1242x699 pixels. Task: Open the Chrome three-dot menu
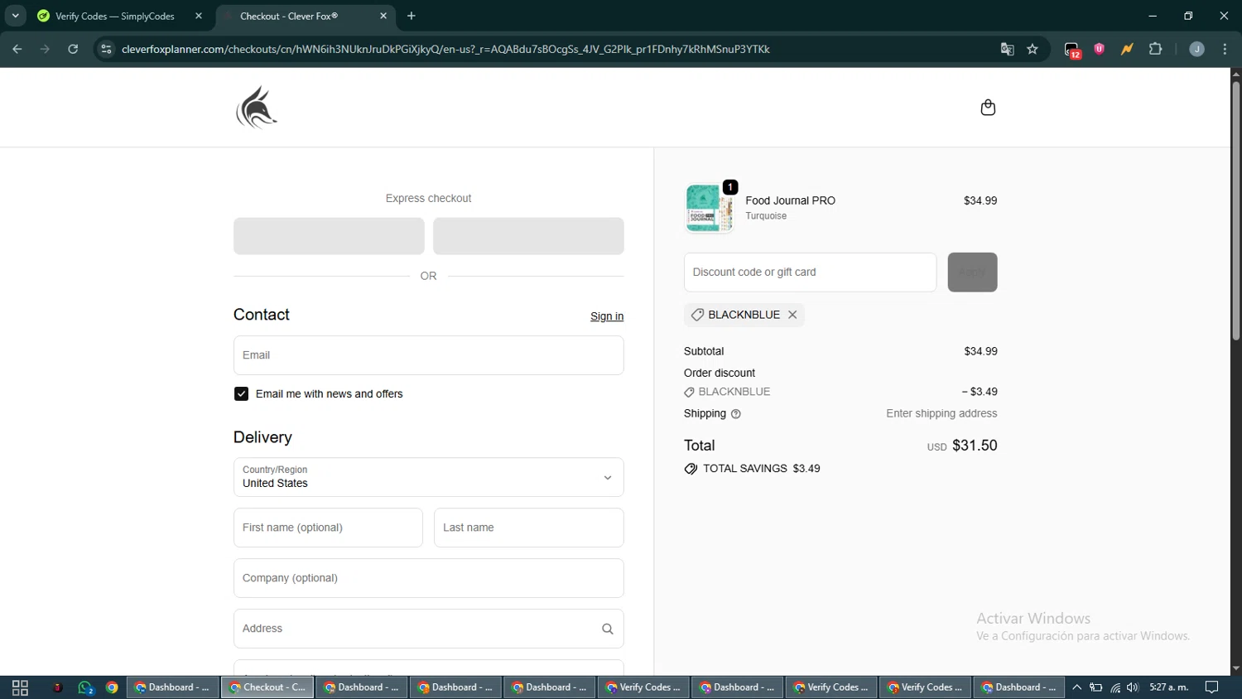tap(1225, 50)
